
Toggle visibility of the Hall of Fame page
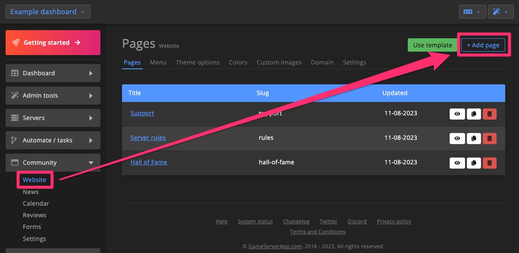457,163
